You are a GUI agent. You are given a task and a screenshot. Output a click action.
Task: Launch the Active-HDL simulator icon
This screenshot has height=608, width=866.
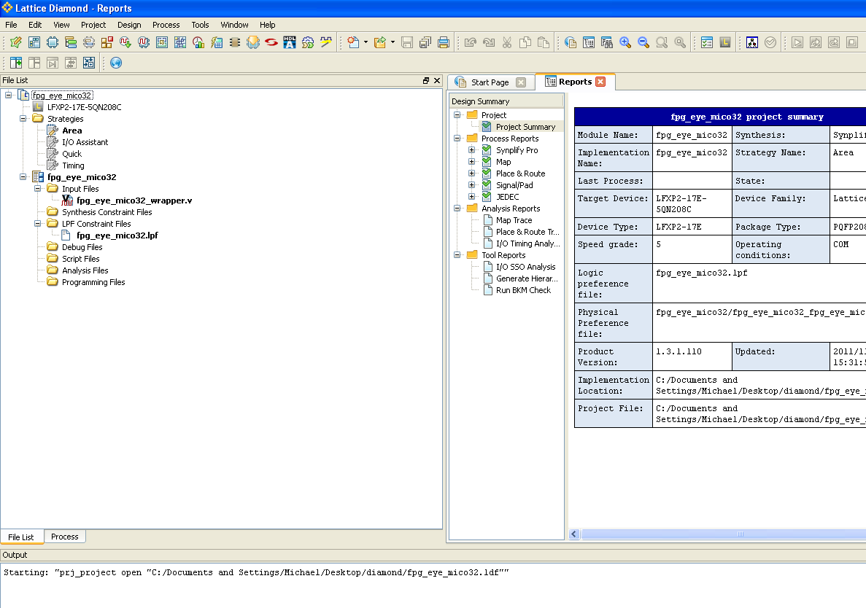point(290,42)
